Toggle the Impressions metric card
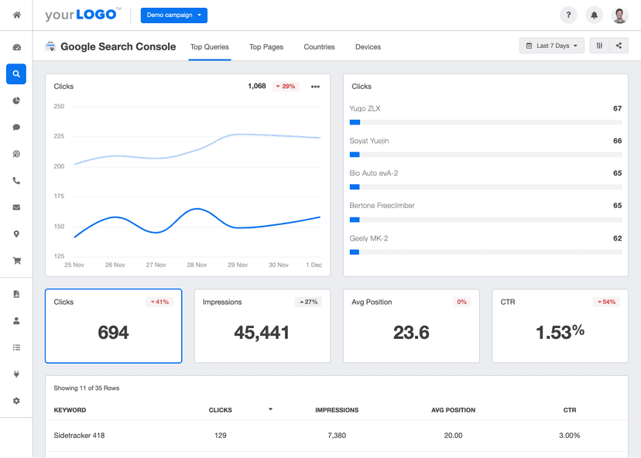This screenshot has height=458, width=641. pyautogui.click(x=262, y=326)
